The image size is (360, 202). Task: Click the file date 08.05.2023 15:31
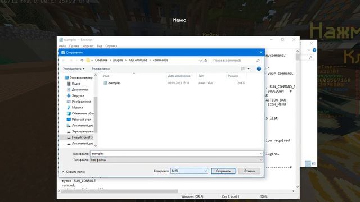coord(179,83)
